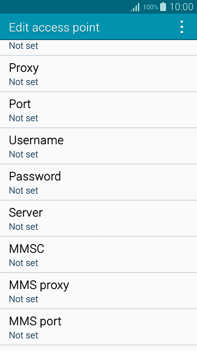197x351 pixels.
Task: Edit the Port field
Action: (x=99, y=110)
